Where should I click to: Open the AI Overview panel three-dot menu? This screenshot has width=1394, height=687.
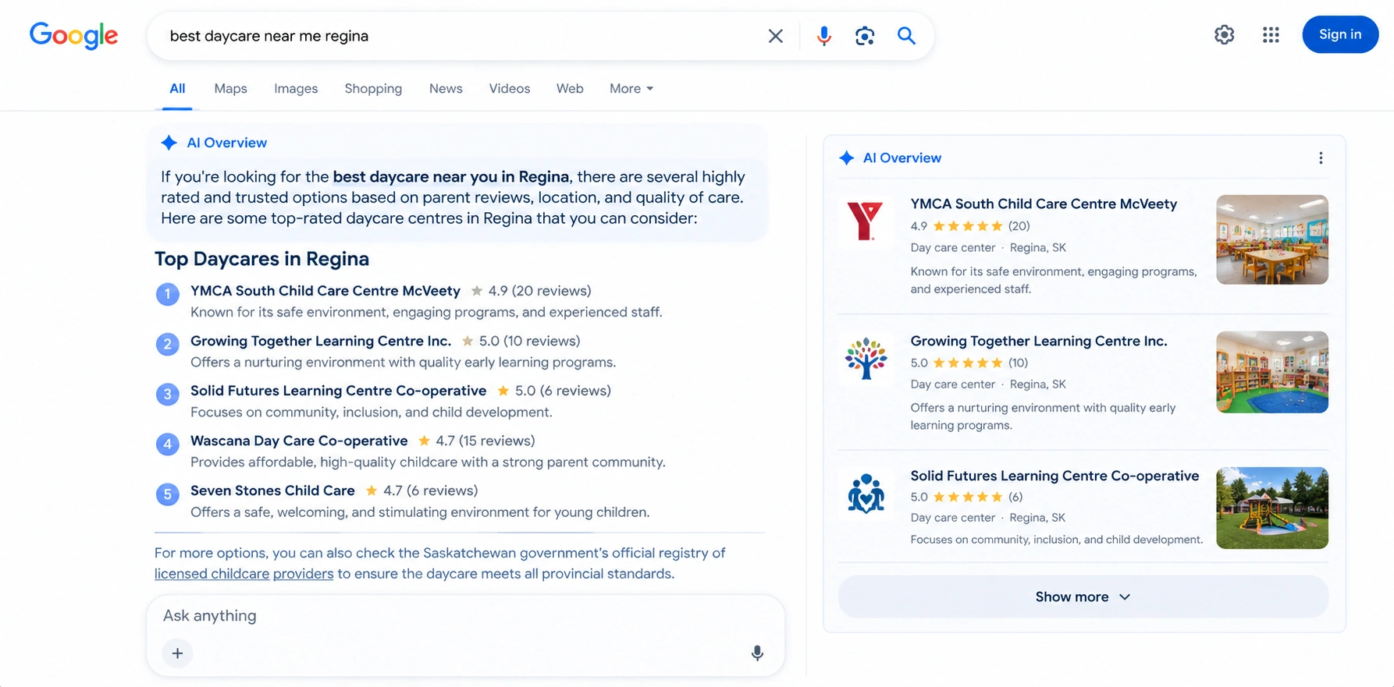(1321, 158)
